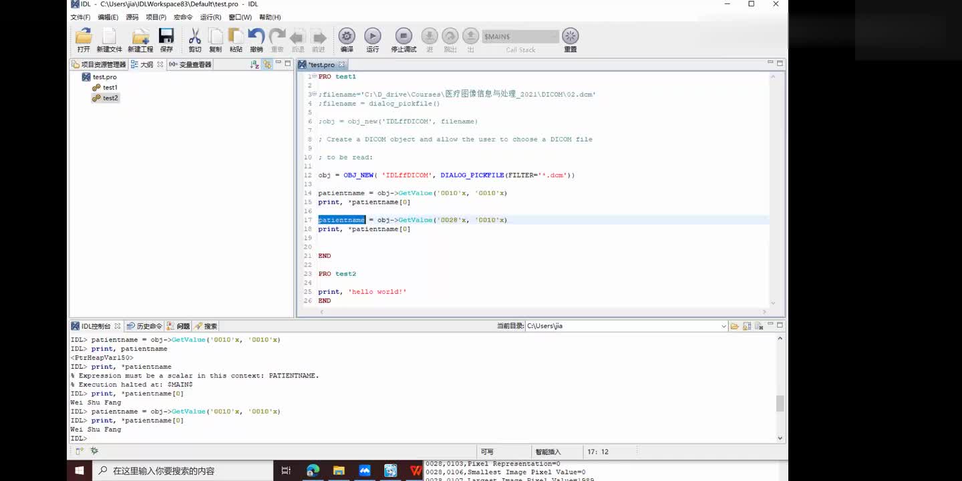Close the test.pro editor tab

tap(341, 65)
